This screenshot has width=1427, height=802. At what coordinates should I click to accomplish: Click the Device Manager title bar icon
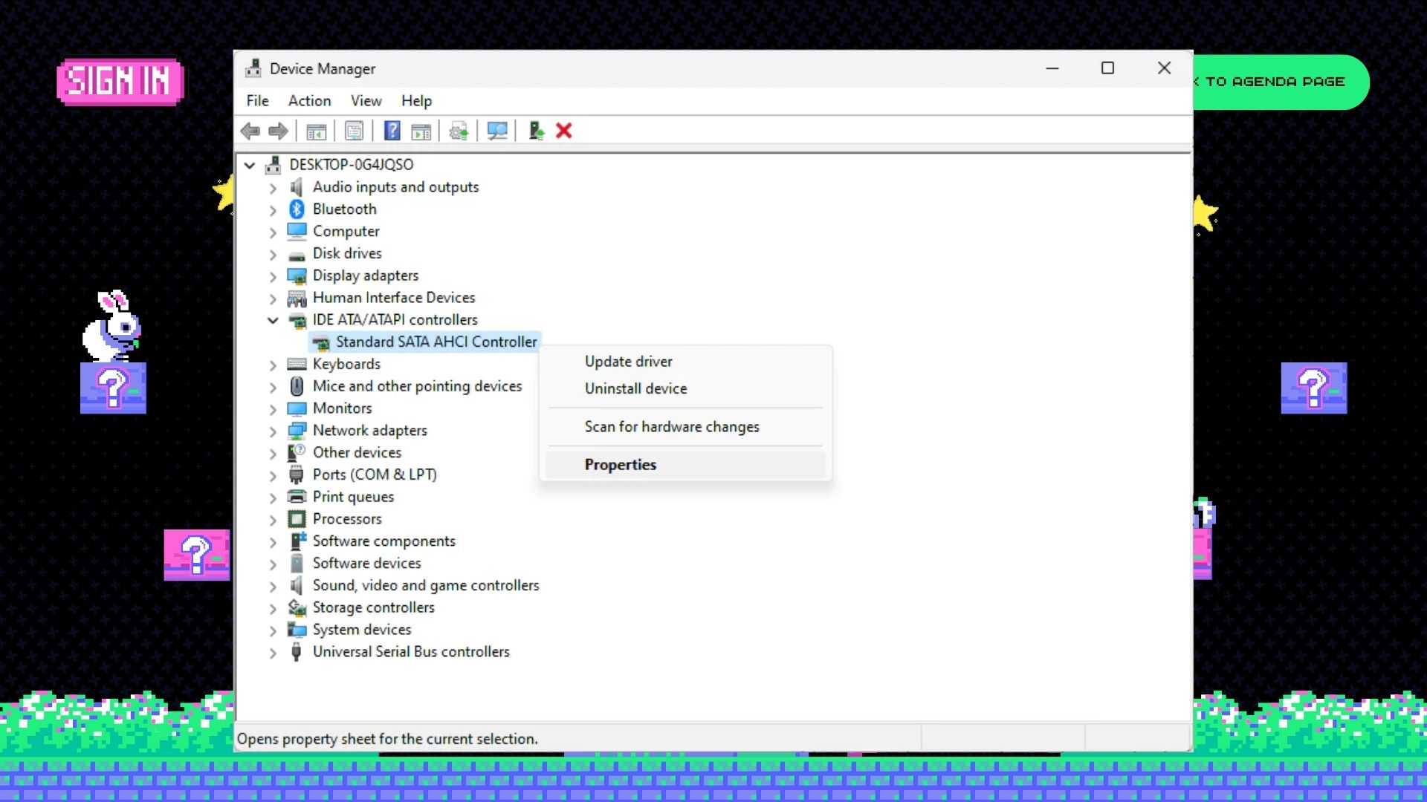(253, 68)
